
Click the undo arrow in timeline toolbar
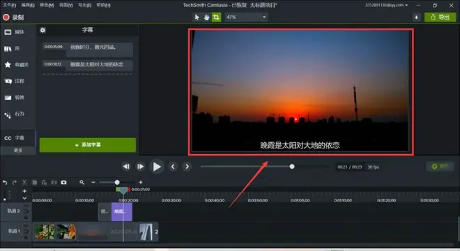coord(5,182)
